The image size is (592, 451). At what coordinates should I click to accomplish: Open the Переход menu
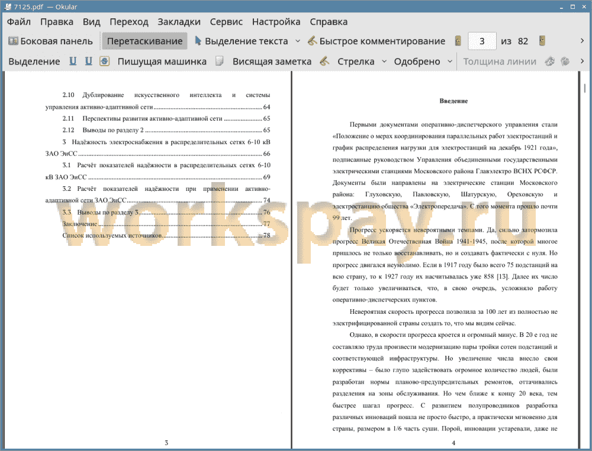(x=128, y=22)
